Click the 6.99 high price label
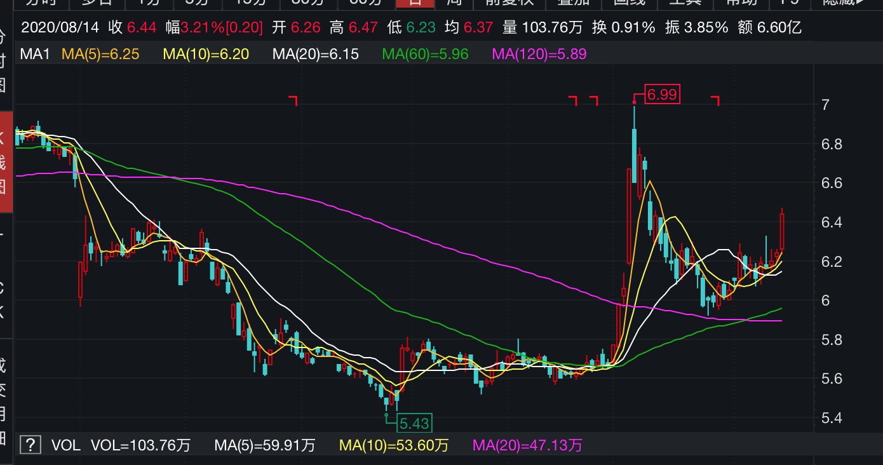The height and width of the screenshot is (465, 883). tap(663, 95)
